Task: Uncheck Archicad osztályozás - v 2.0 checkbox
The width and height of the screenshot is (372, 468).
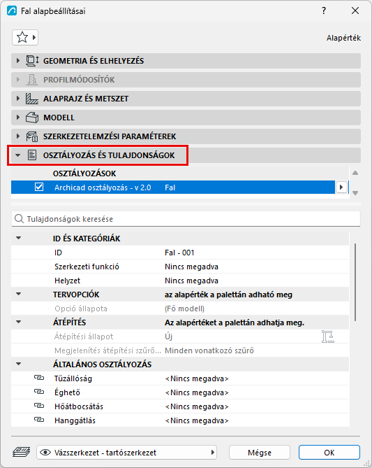Action: click(x=39, y=187)
